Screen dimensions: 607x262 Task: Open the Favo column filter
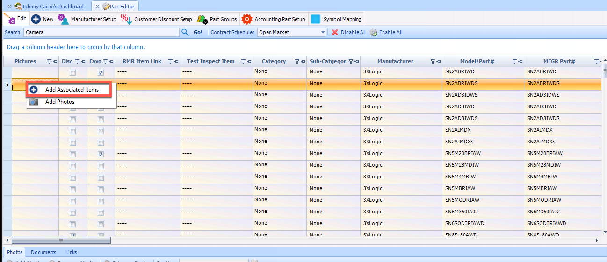[106, 62]
